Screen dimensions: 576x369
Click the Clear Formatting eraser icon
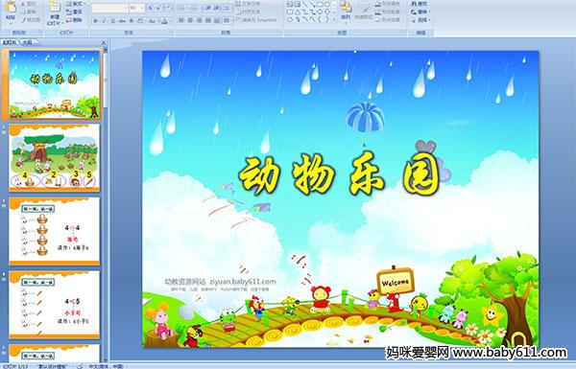click(168, 8)
